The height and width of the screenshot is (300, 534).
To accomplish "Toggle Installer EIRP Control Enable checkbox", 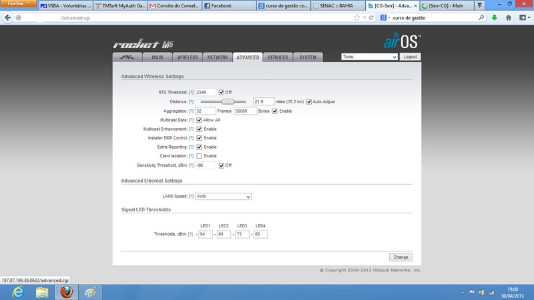I will point(199,138).
